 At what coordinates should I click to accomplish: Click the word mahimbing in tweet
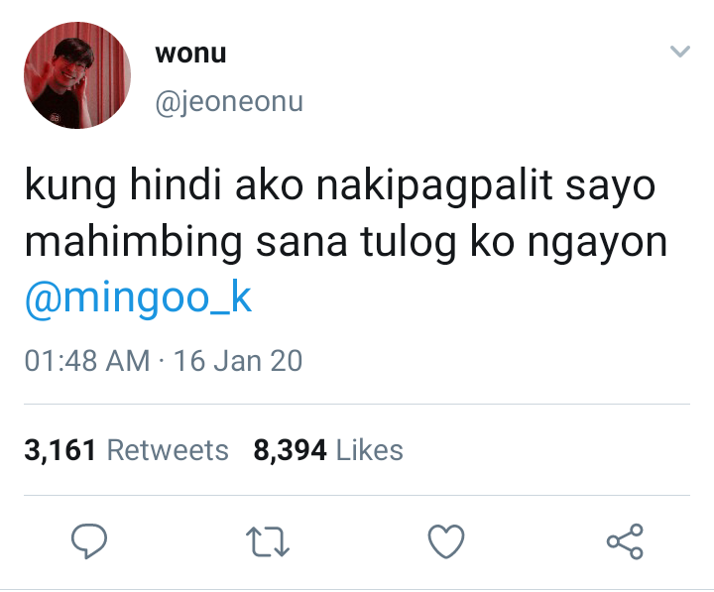(x=133, y=240)
